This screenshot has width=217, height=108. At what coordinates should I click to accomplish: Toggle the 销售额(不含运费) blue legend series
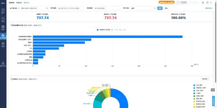coord(103,30)
